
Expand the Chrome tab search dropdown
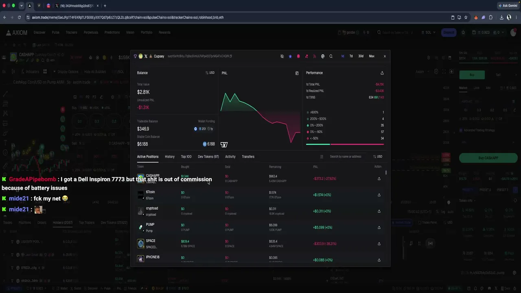[22, 6]
